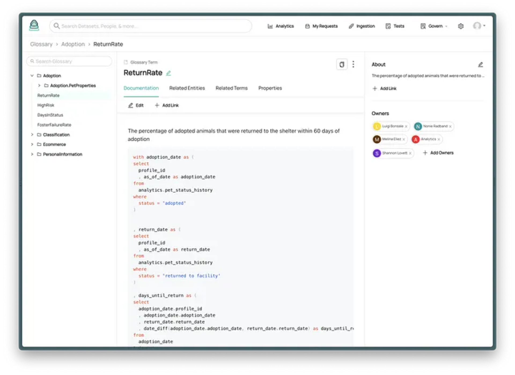Viewport: 515px width, 375px height.
Task: Click the About description text
Action: pyautogui.click(x=428, y=76)
